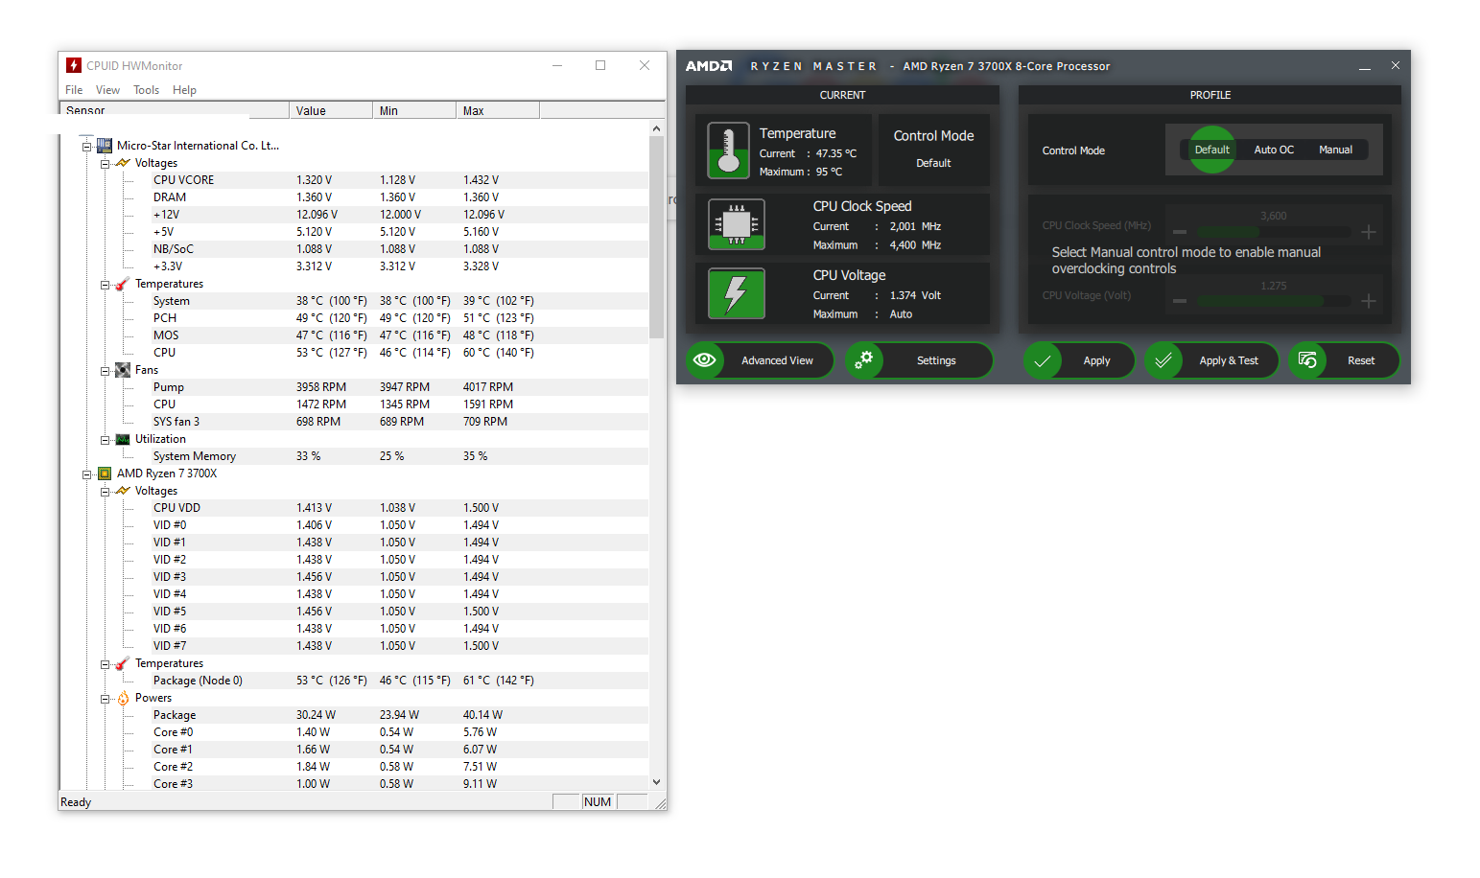This screenshot has width=1480, height=878.
Task: Click the Max column header
Action: pyautogui.click(x=498, y=110)
